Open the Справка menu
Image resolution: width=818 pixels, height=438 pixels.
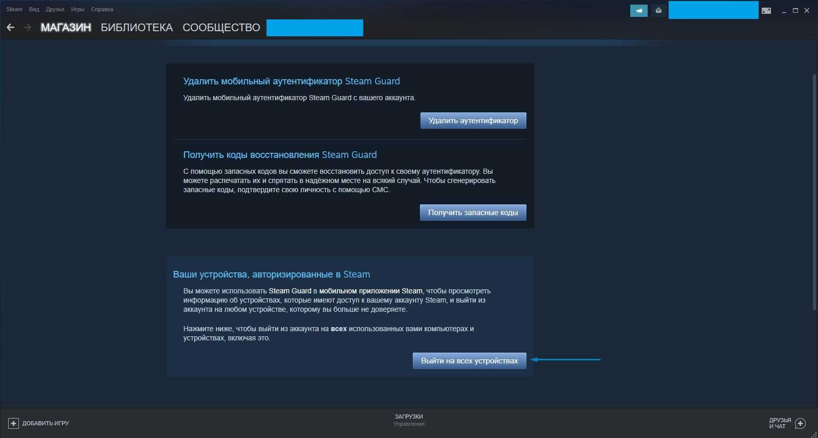point(102,9)
